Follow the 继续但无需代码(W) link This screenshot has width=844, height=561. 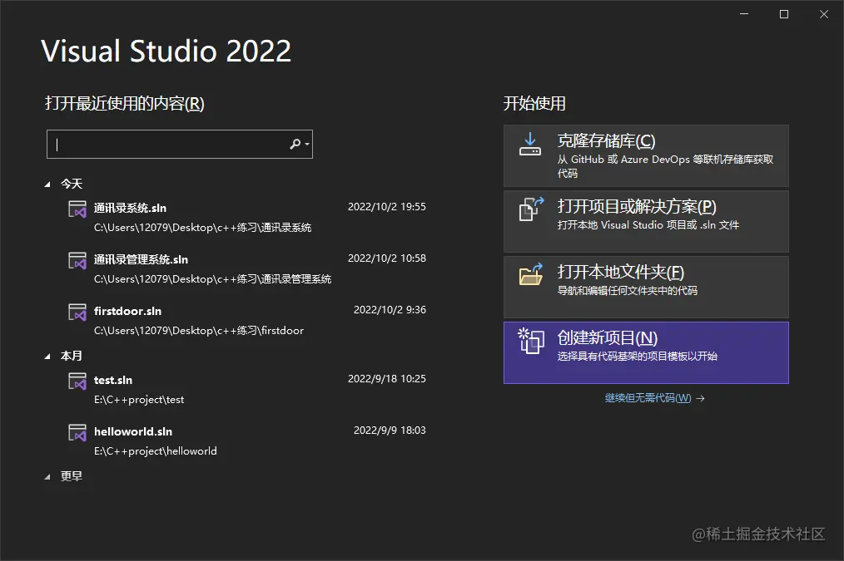648,397
